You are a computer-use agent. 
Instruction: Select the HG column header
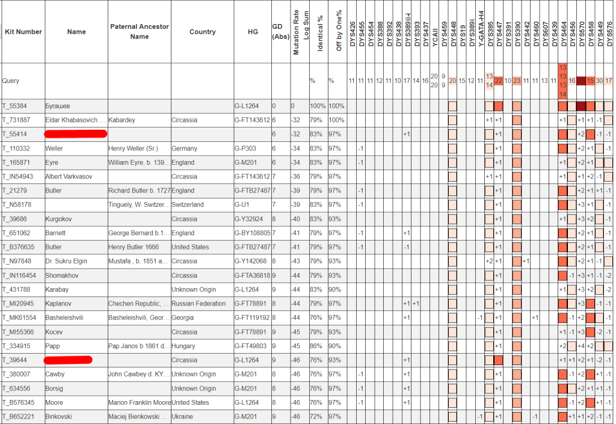(x=252, y=32)
